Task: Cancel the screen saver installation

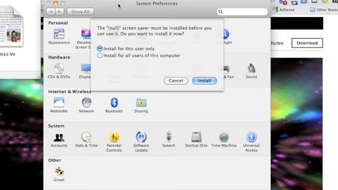Action: point(176,81)
